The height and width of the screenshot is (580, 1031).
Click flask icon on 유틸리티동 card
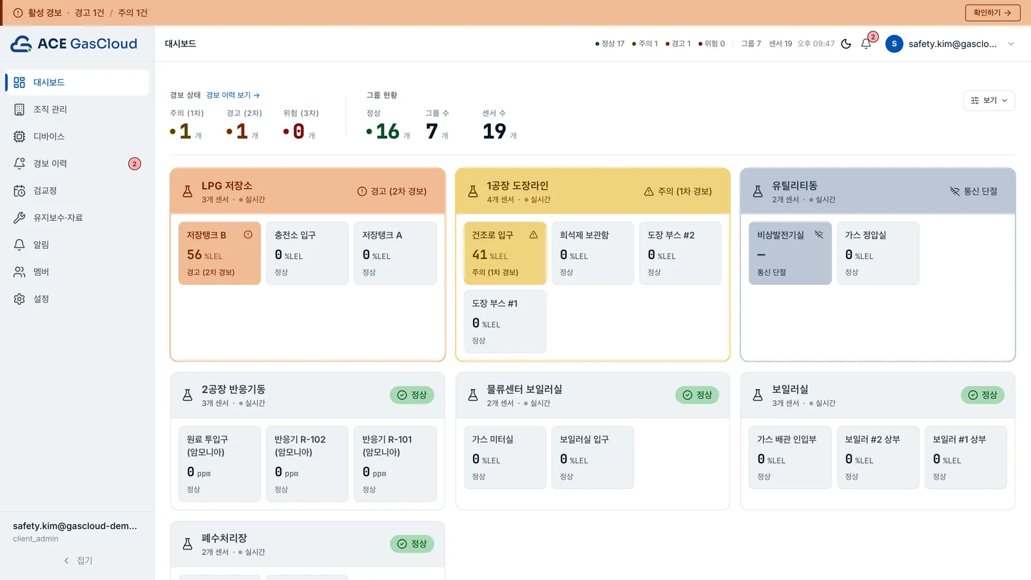758,191
